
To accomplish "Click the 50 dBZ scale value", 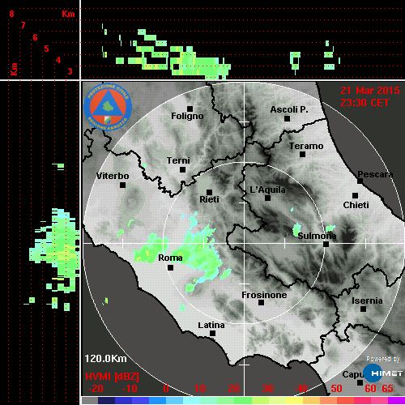I will tap(336, 389).
